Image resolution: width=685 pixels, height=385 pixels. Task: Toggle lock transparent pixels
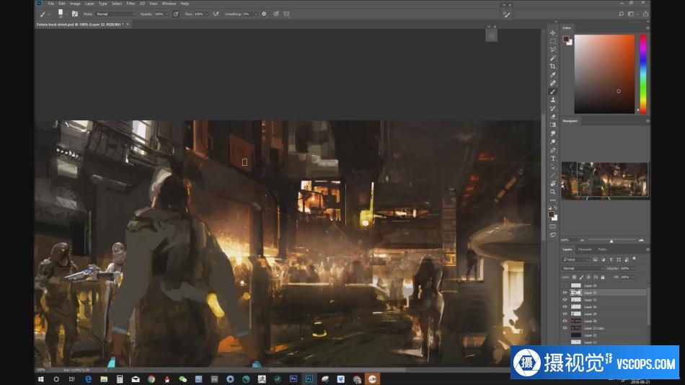(574, 277)
